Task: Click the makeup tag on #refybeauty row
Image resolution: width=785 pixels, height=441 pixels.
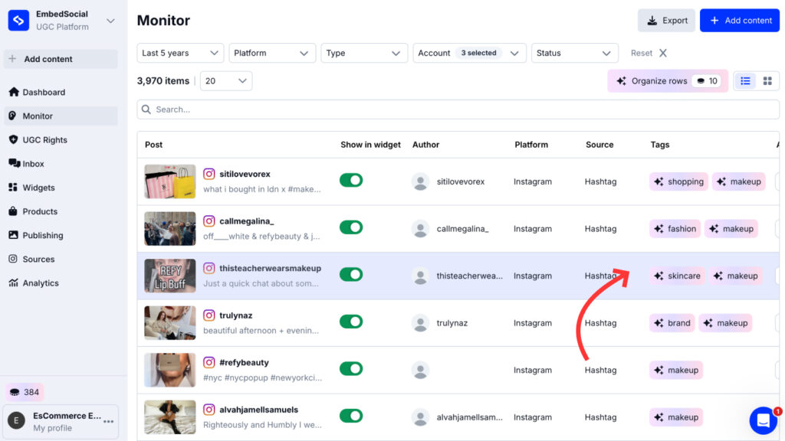Action: [x=676, y=370]
